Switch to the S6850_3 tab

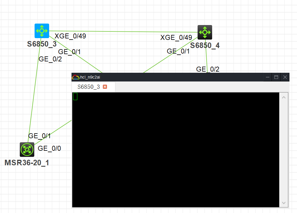click(x=89, y=87)
